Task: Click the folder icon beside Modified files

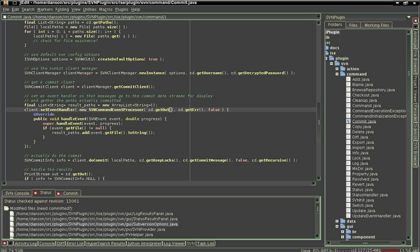Action: pyautogui.click(x=7, y=208)
